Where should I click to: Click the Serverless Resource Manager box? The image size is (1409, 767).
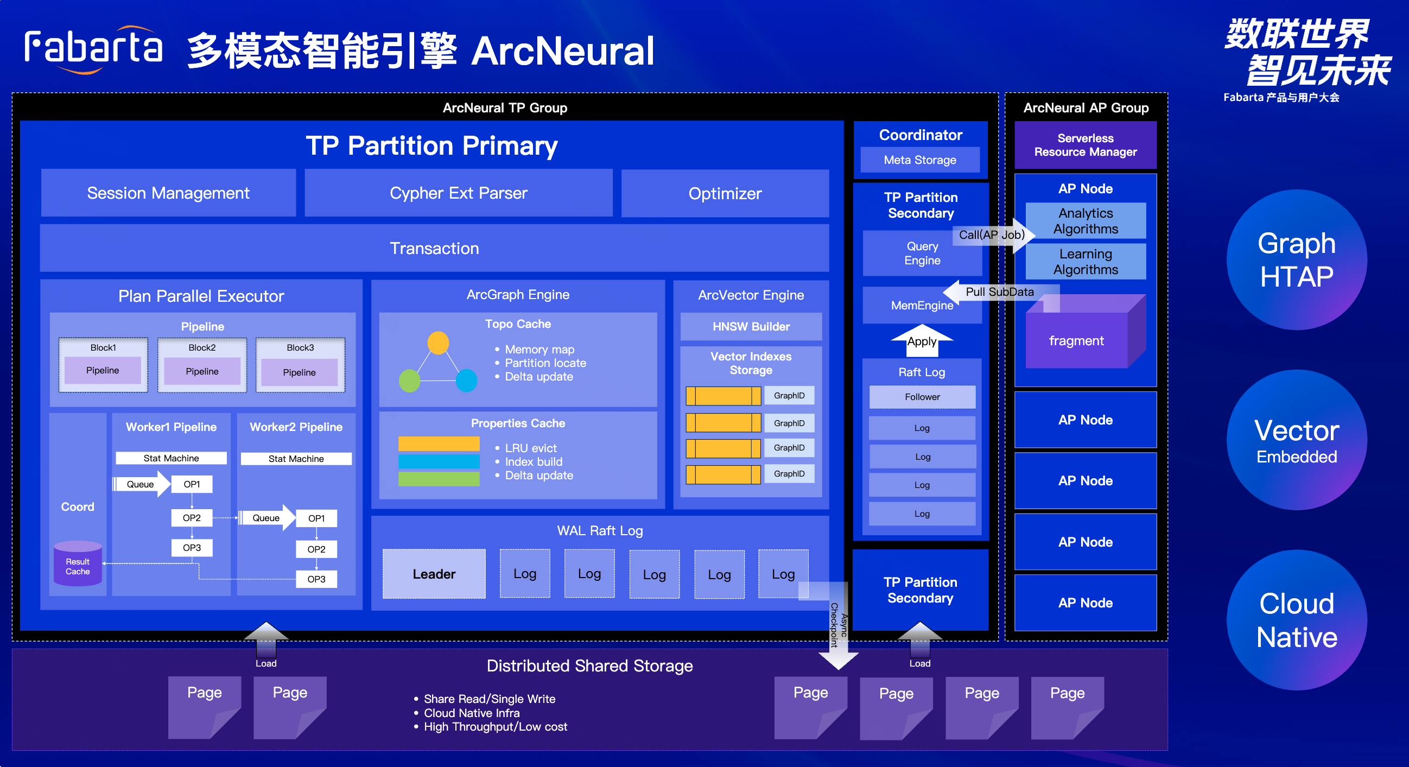click(1085, 144)
